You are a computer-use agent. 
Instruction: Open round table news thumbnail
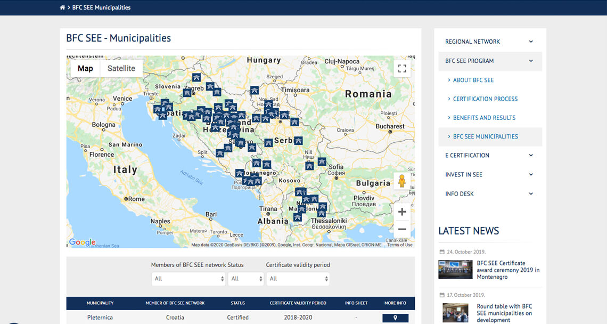(x=455, y=313)
